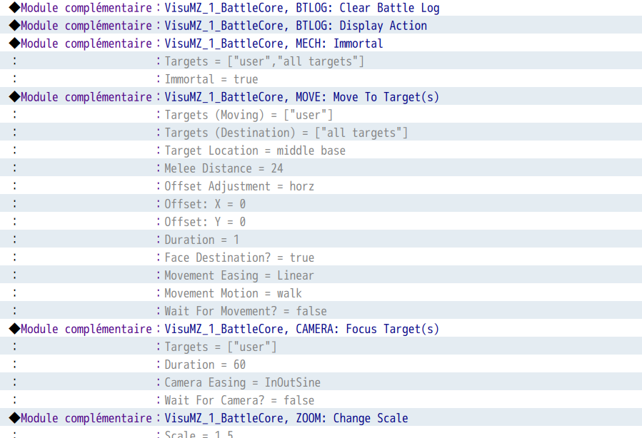Click the diamond beside CAMERA: Focus Target(s)
This screenshot has height=438, width=642.
coord(14,329)
